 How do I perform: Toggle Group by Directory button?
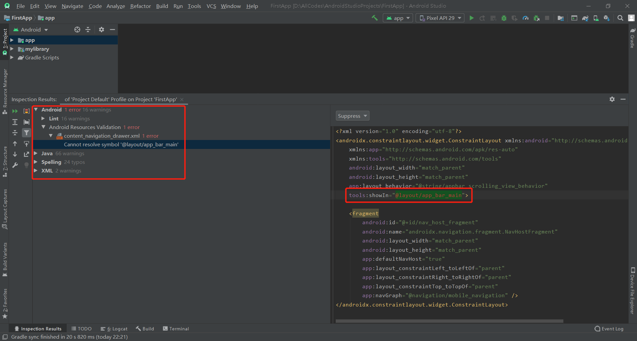[27, 122]
